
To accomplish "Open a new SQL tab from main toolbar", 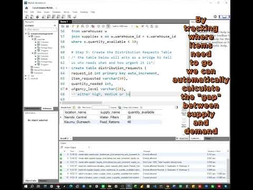I will (x=27, y=17).
